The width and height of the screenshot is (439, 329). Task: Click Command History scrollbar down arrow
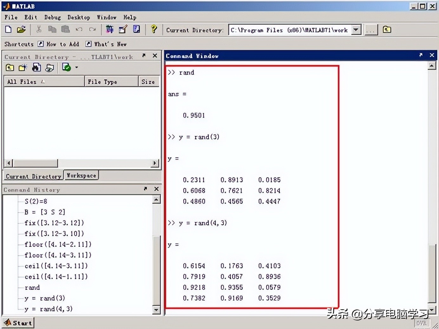pyautogui.click(x=156, y=310)
